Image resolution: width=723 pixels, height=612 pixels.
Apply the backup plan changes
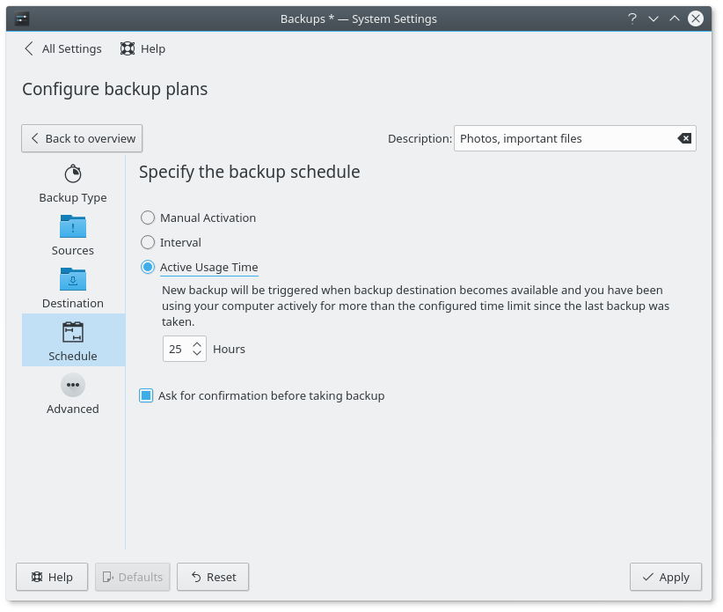coord(666,577)
